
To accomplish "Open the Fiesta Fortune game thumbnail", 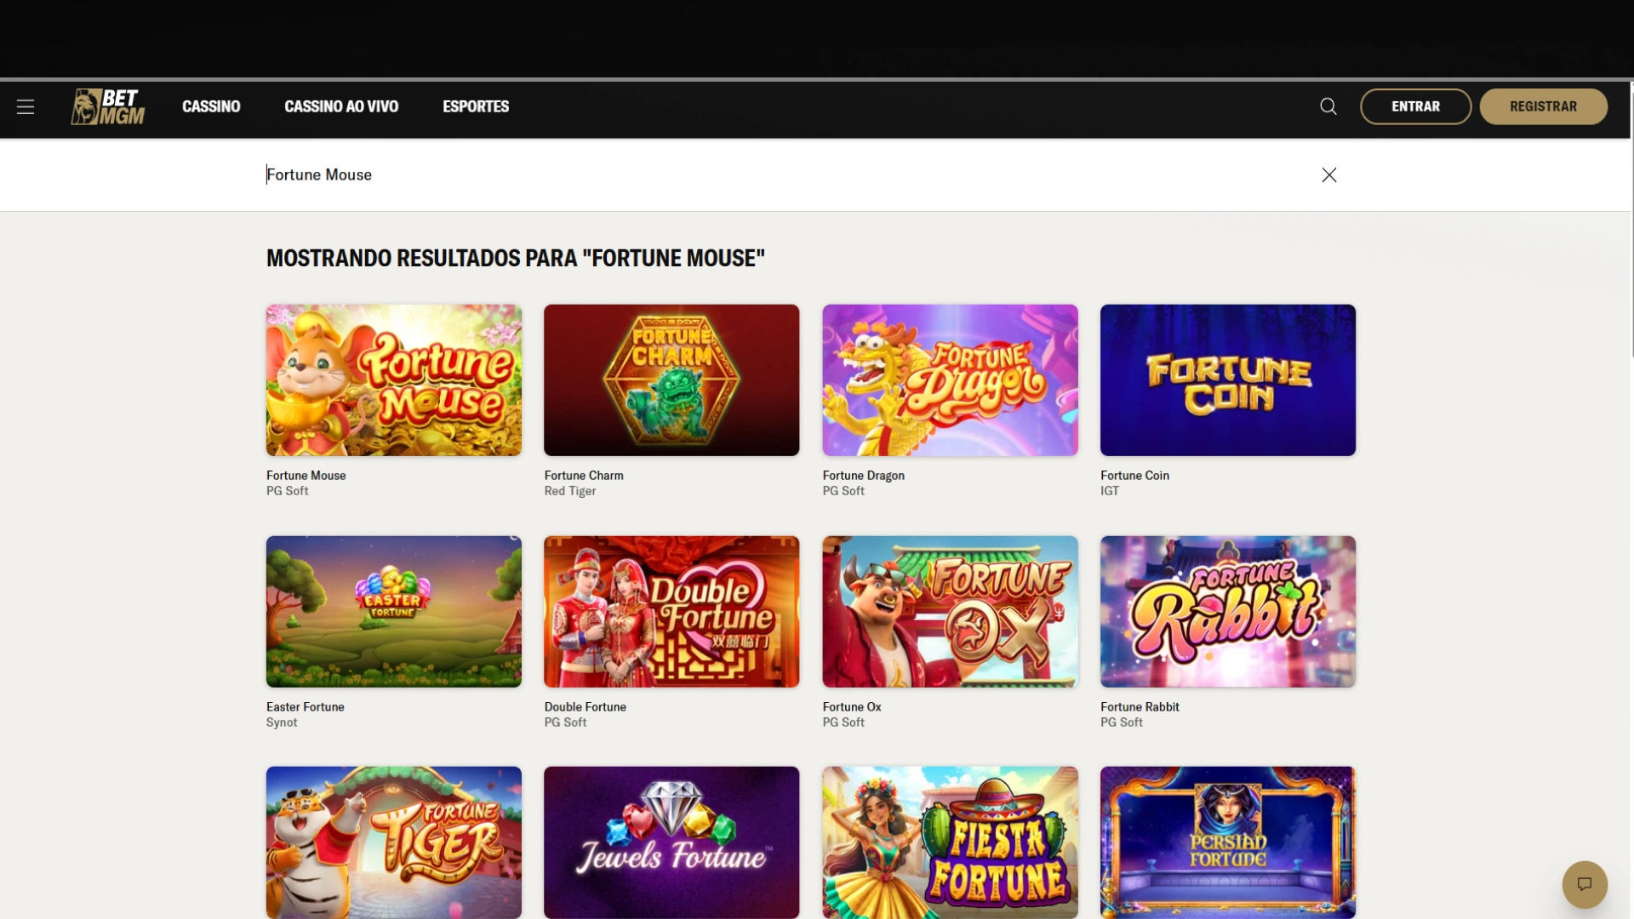I will point(950,842).
